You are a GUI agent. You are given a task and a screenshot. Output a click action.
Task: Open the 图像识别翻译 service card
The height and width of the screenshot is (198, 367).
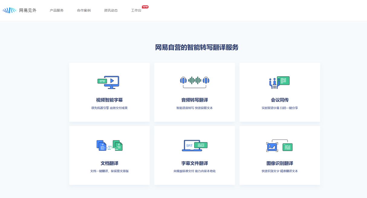(280, 155)
